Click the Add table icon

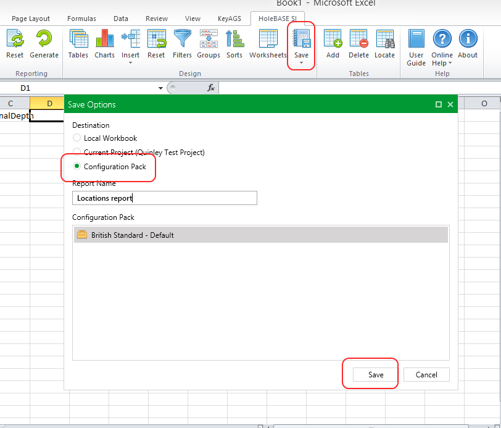pos(333,38)
